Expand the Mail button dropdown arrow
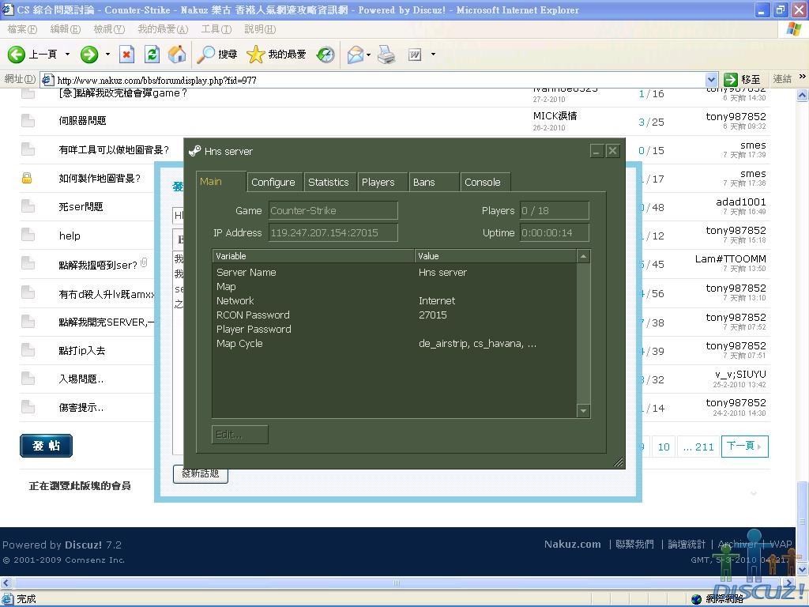This screenshot has width=809, height=607. [368, 55]
